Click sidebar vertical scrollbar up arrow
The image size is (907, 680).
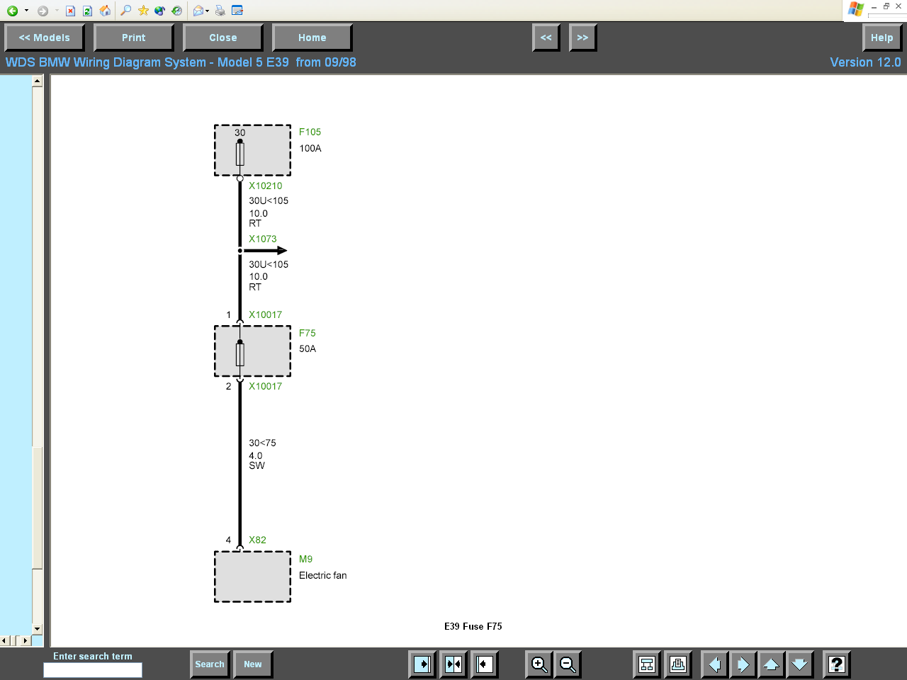[x=38, y=81]
